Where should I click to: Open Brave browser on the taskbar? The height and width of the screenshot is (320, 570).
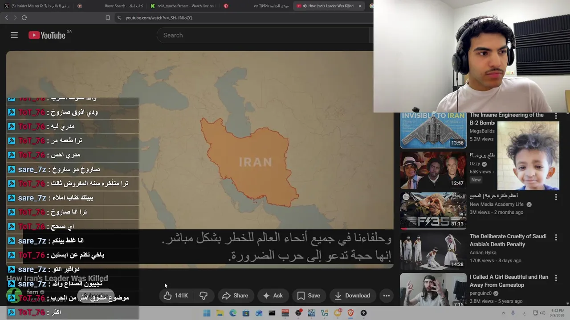point(351,313)
